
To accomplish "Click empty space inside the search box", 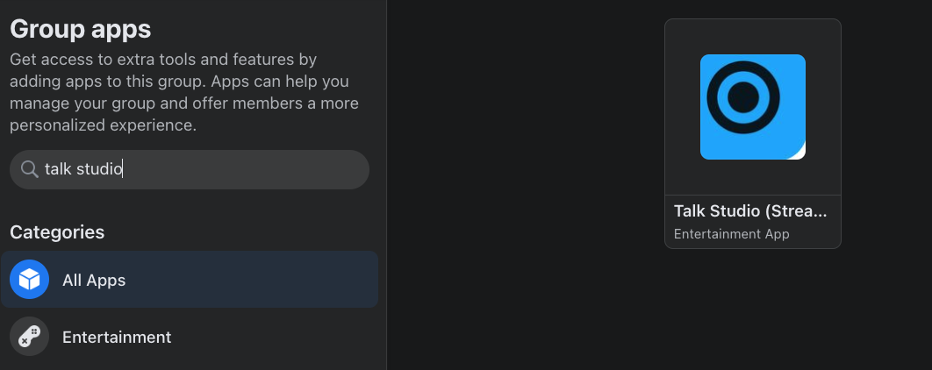I will (263, 169).
